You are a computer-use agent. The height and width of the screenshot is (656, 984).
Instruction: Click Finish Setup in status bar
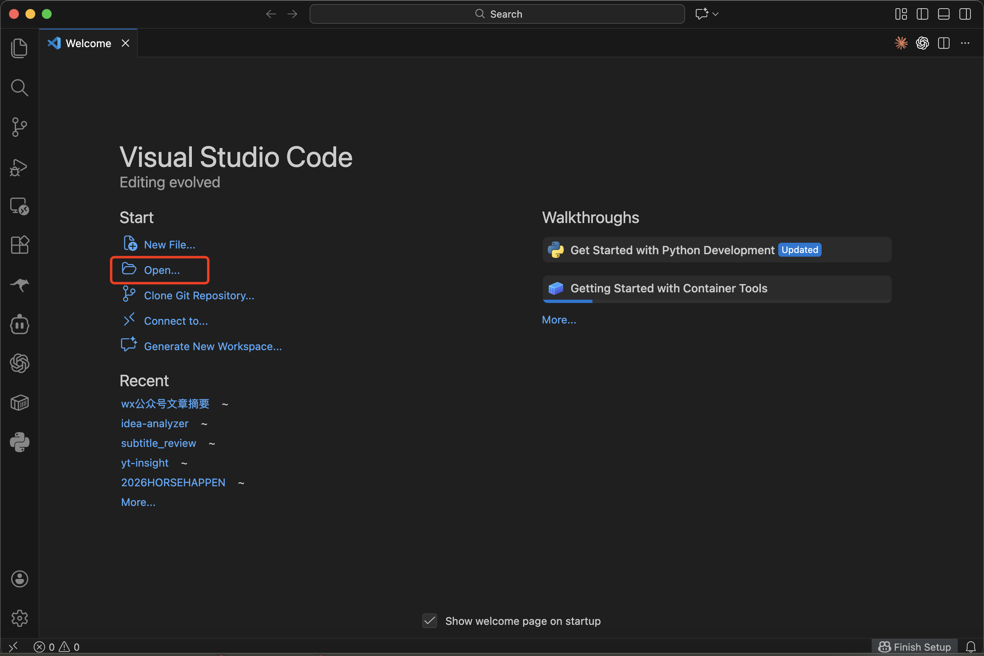(x=915, y=647)
